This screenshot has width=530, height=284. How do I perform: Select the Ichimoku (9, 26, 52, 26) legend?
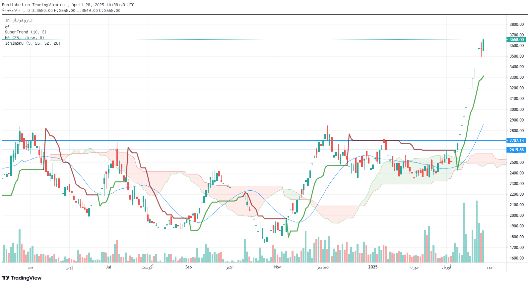[x=33, y=43]
